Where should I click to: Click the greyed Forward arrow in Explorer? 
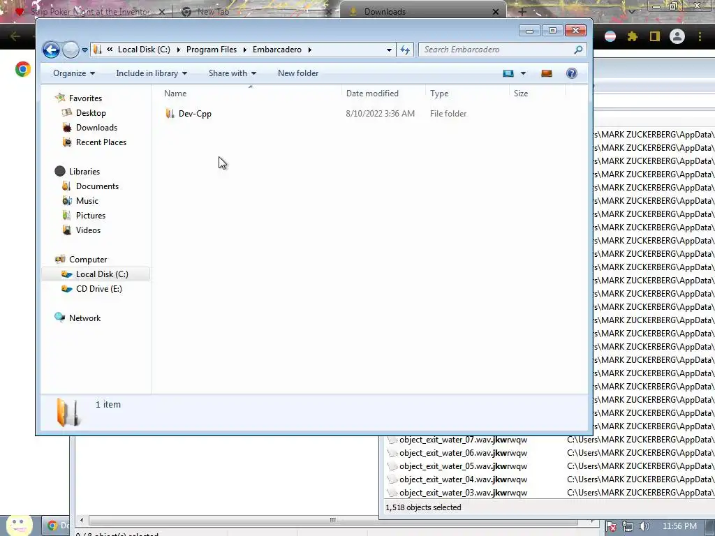click(x=71, y=50)
